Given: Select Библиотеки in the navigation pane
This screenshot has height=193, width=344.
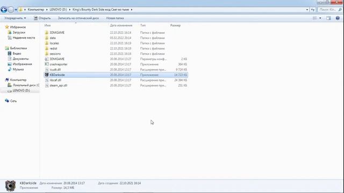Looking at the screenshot, I should coord(18,48).
